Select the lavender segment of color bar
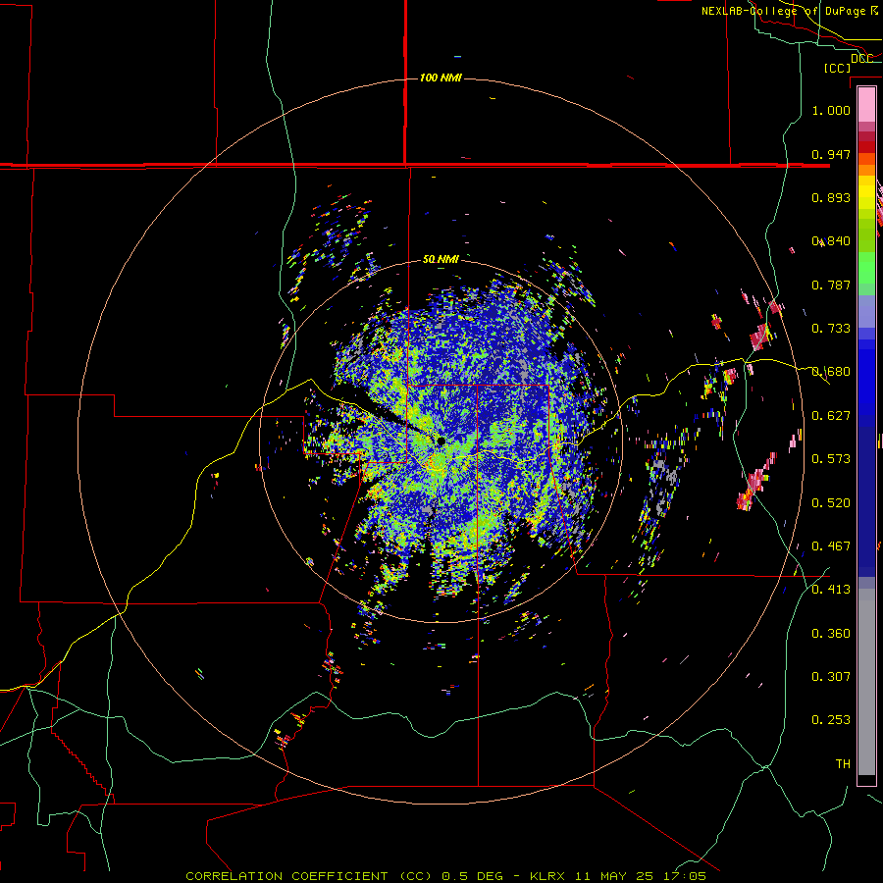 point(866,311)
